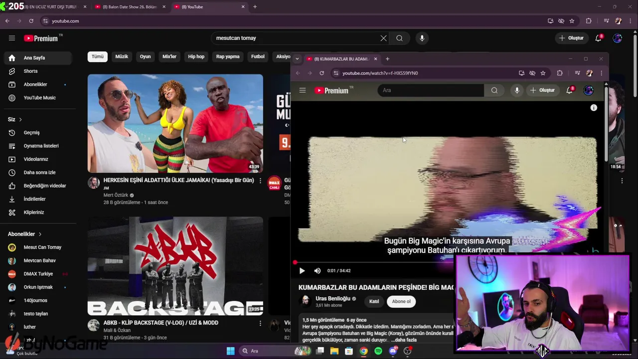Screen dimensions: 638x359
Task: Expand description with ...daha fazla
Action: click(405, 340)
